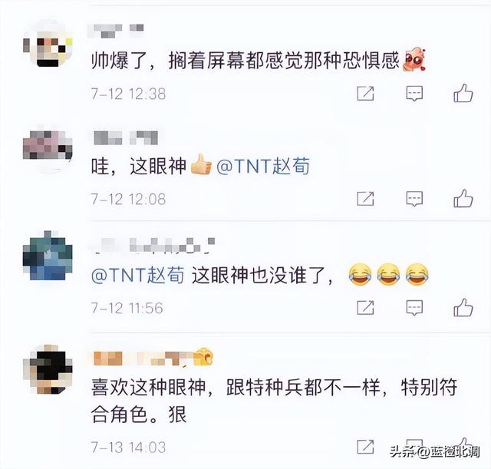Open username with badge above 喜欢这种眼神
This screenshot has height=469, width=491.
[x=153, y=358]
